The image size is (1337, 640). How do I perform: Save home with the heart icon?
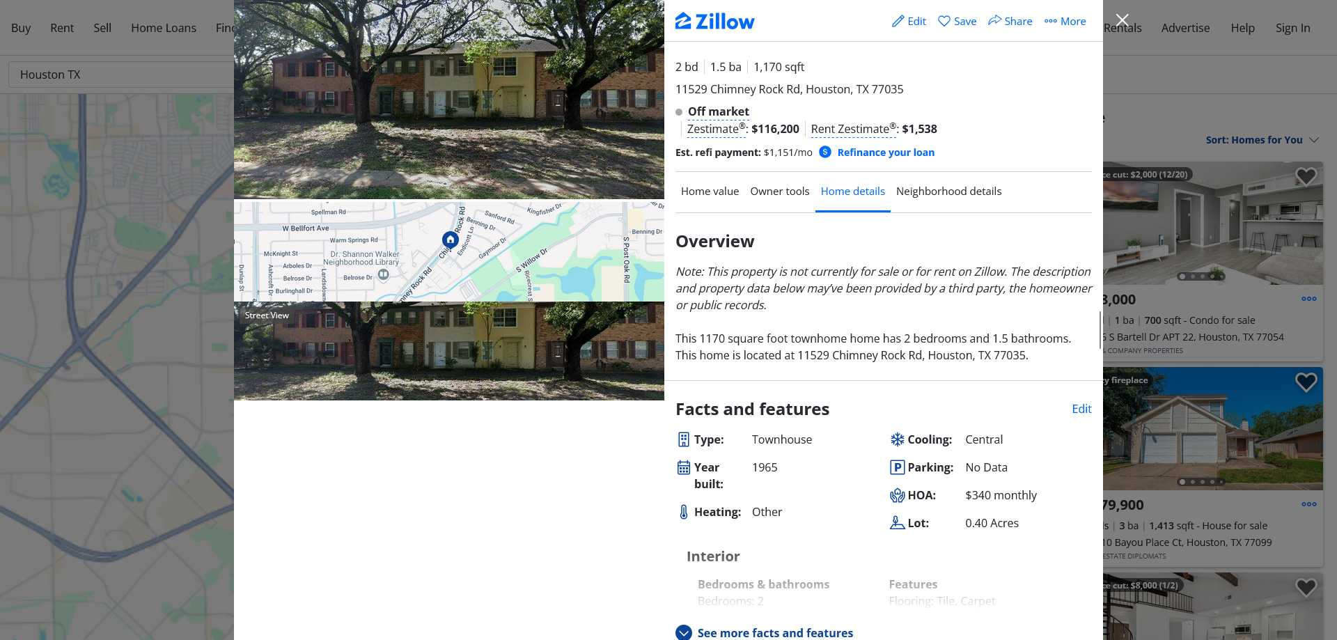944,22
